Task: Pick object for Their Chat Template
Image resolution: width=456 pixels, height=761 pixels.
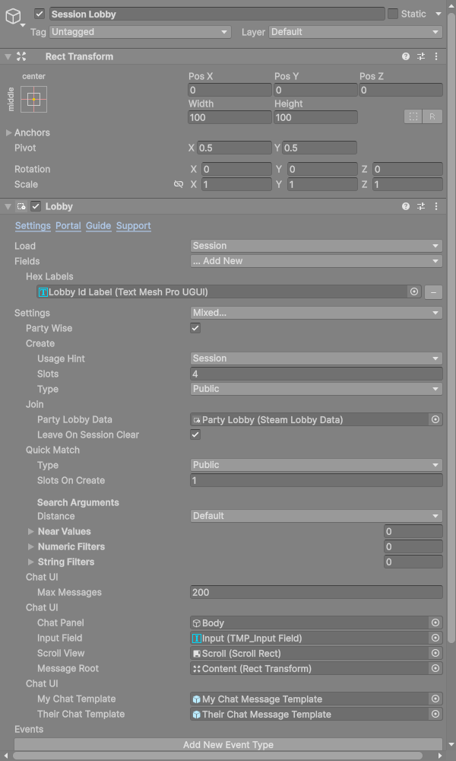Action: 435,714
